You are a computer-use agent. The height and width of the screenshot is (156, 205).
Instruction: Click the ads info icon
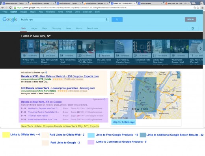tap(46, 72)
